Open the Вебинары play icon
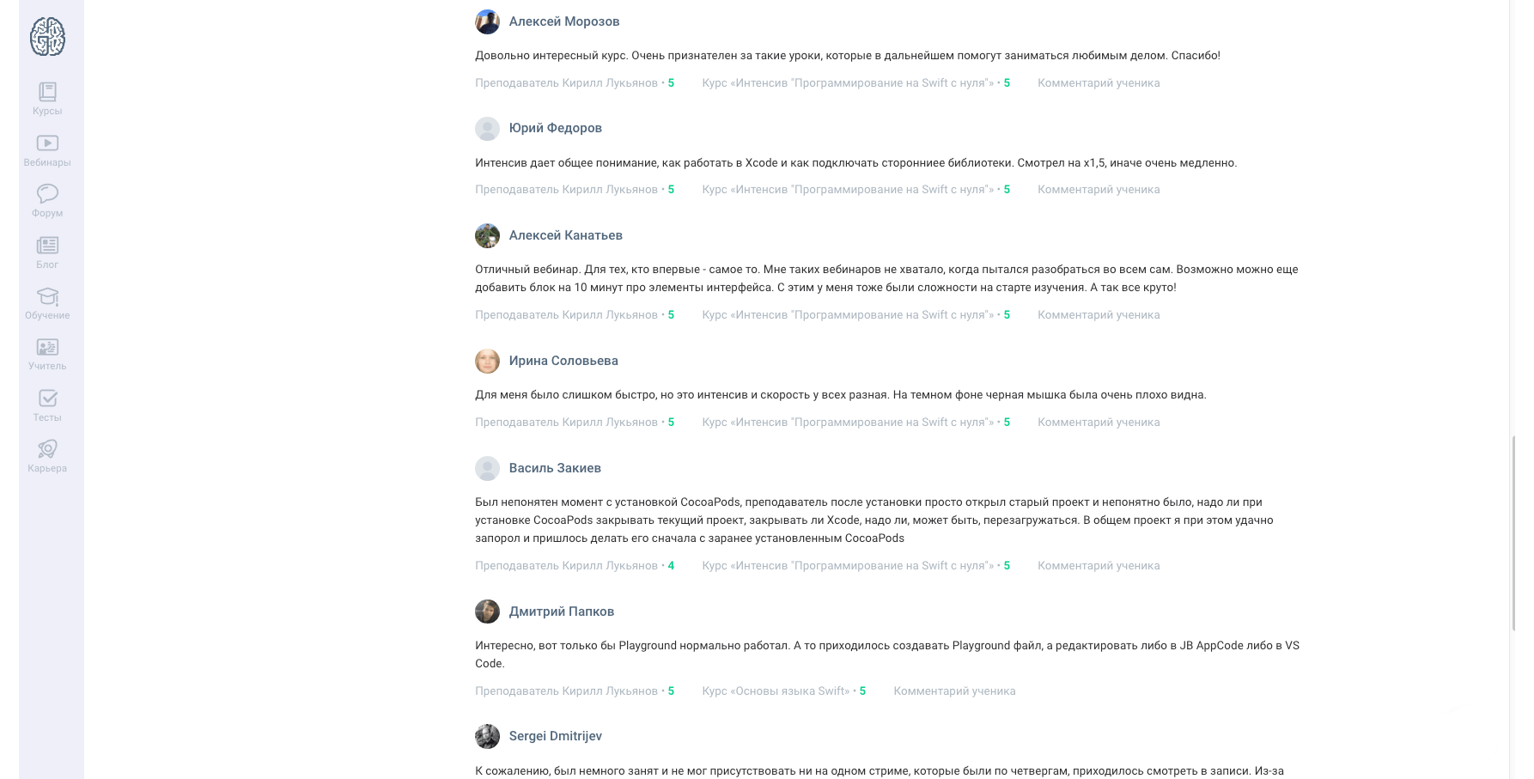The width and height of the screenshot is (1534, 779). click(x=47, y=143)
